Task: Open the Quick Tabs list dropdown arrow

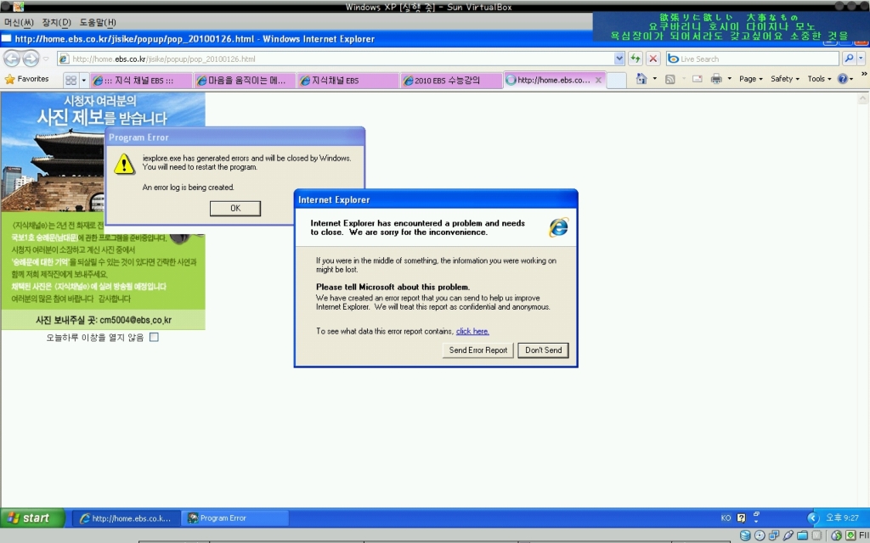Action: click(84, 80)
